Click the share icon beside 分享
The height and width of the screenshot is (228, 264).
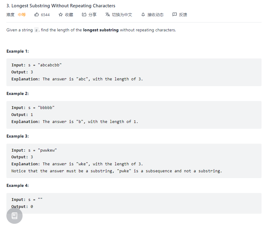[x=84, y=15]
